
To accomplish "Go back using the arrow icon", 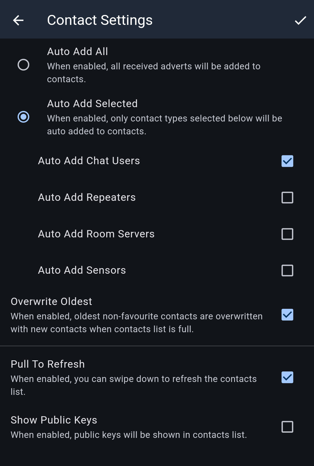I will click(x=18, y=20).
